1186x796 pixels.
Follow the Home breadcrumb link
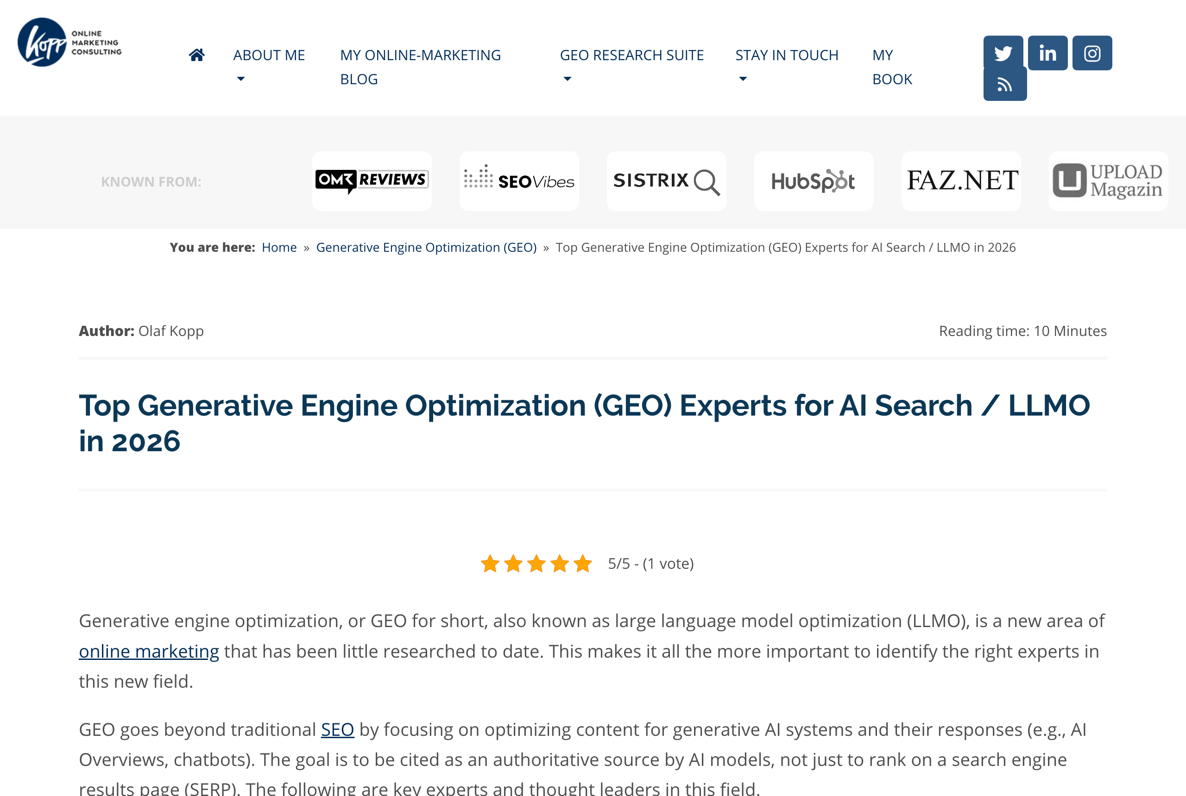click(279, 247)
